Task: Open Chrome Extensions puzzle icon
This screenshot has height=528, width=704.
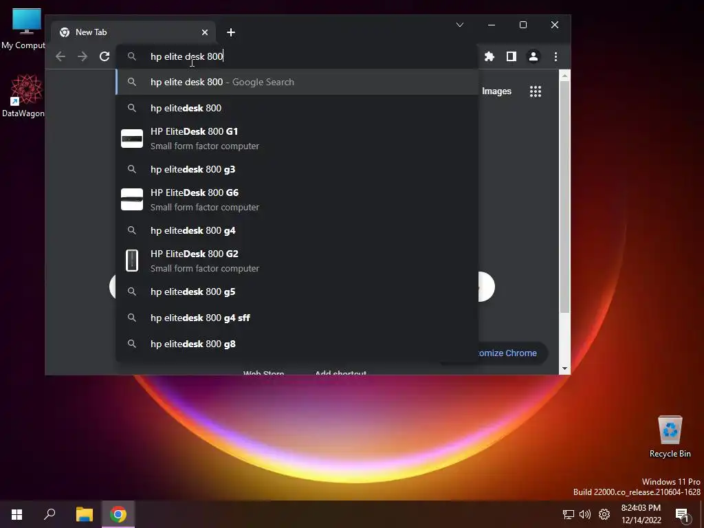Action: (x=489, y=56)
